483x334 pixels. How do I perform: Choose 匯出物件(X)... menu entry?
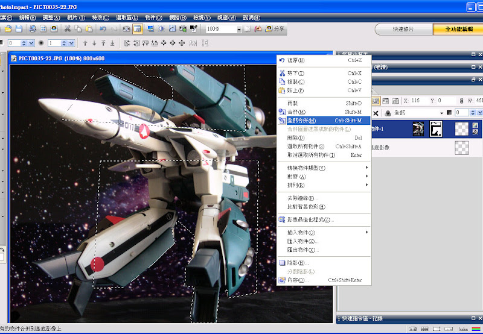coord(324,250)
